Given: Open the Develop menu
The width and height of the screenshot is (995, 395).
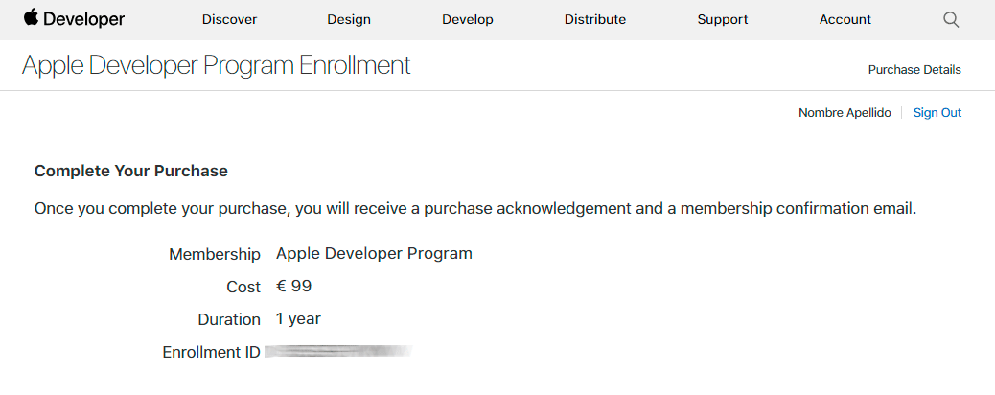Looking at the screenshot, I should coord(468,19).
